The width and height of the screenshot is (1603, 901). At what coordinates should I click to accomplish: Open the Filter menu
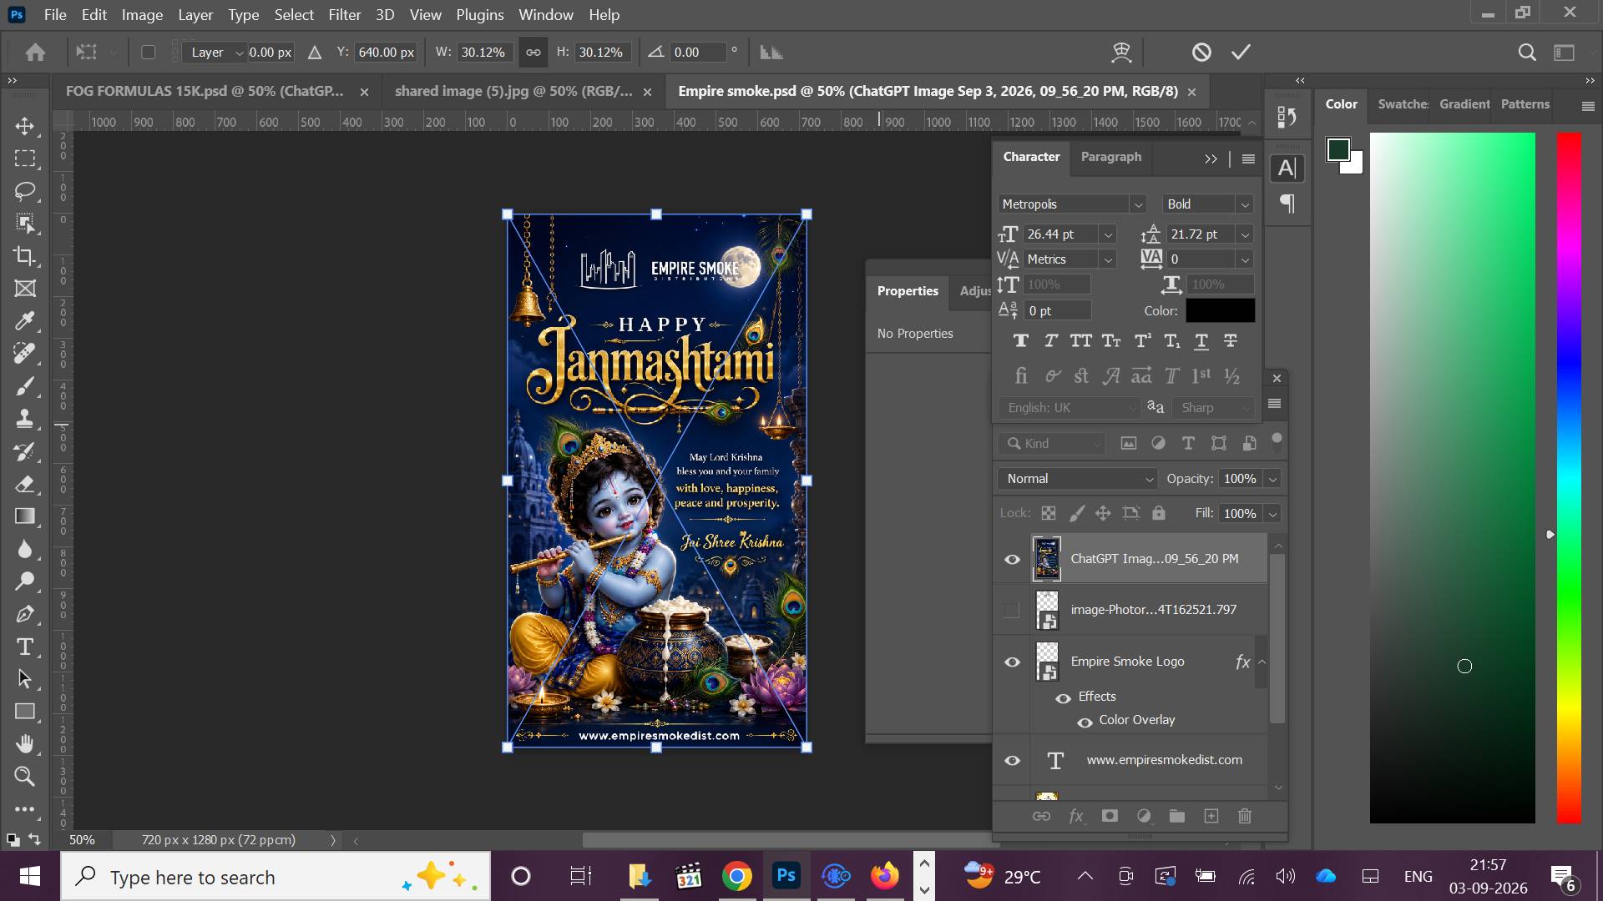(x=344, y=15)
